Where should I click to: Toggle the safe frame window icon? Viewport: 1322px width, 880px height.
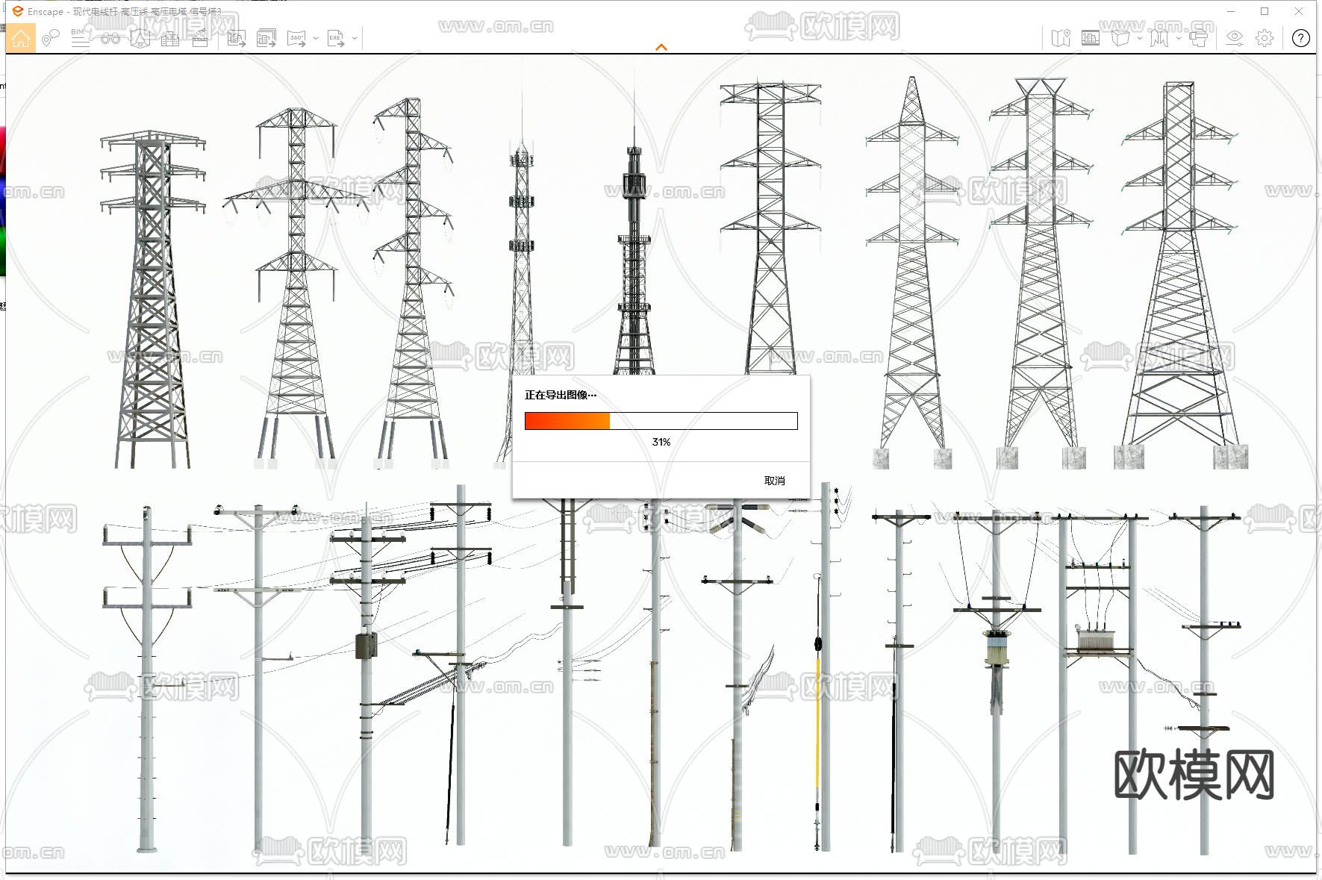[x=1091, y=38]
